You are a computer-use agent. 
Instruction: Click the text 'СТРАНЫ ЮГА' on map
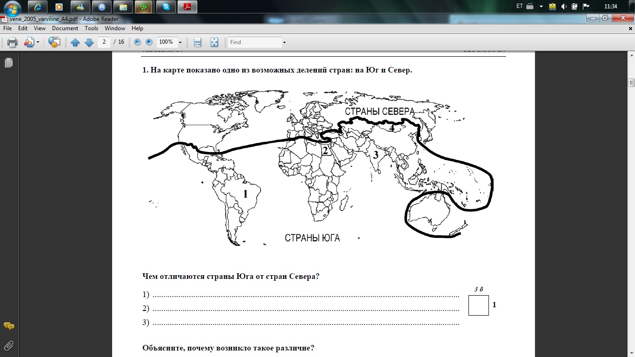(x=313, y=238)
